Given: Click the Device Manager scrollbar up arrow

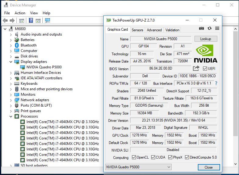Looking at the screenshot, I should (x=235, y=29).
